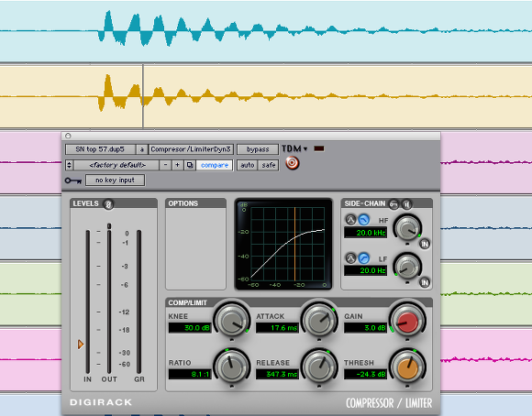Enable the LF filter IN button
This screenshot has height=416, width=532.
(x=425, y=282)
